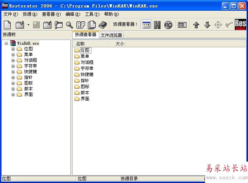Select 图标 folder in the viewer list
Screen dimensions: 248x183
pyautogui.click(x=82, y=87)
